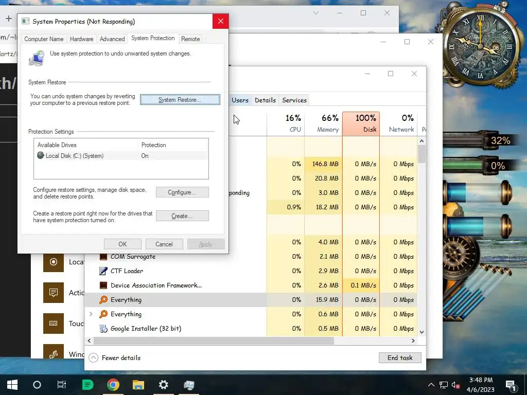Open Task View on the taskbar

click(62, 385)
